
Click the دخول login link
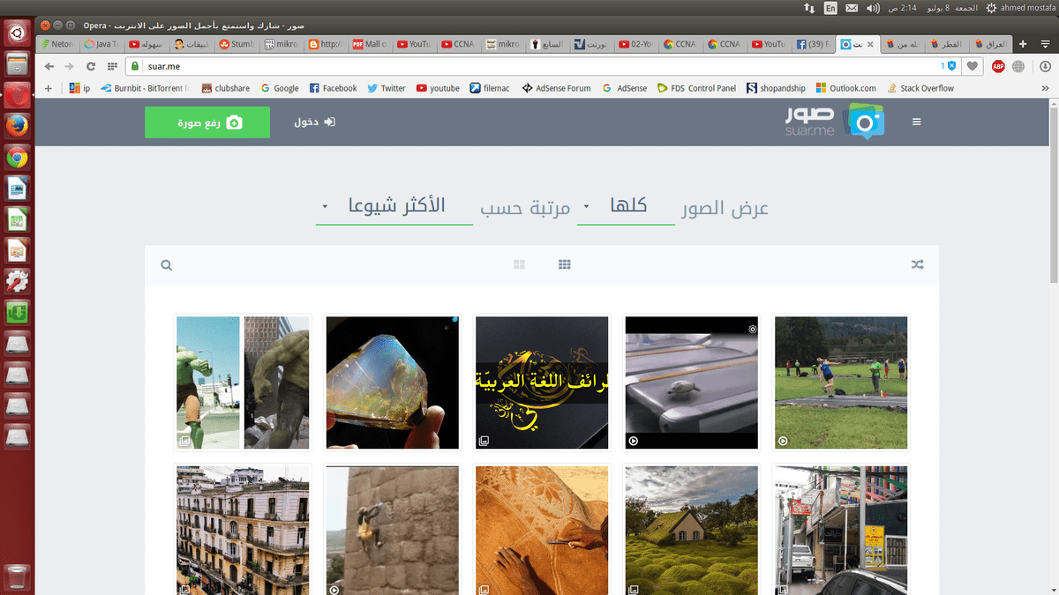pyautogui.click(x=315, y=123)
